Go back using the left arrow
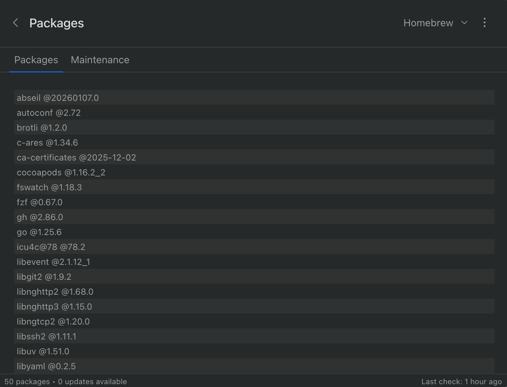507x387 pixels. 16,22
